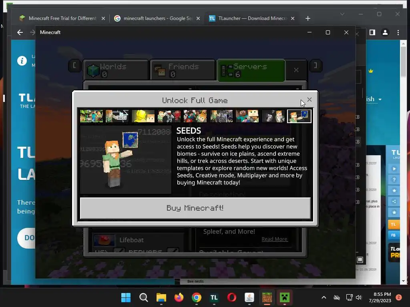Click the browser page vertical scrollbar

point(404,62)
